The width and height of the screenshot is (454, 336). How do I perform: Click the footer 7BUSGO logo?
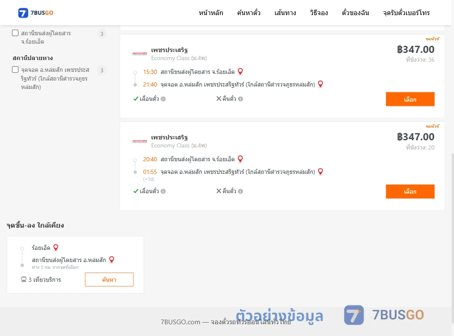pyautogui.click(x=384, y=315)
